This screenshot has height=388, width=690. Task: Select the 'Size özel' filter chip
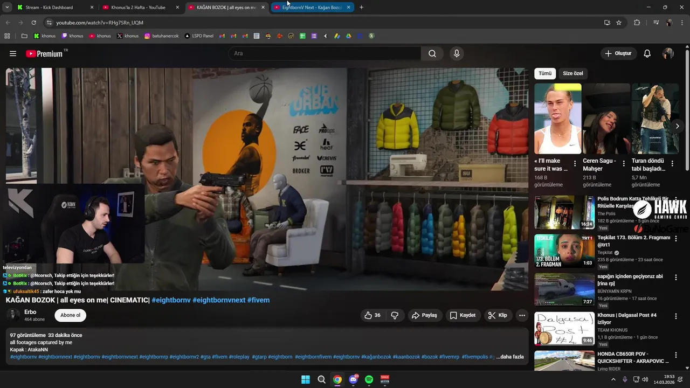point(573,73)
